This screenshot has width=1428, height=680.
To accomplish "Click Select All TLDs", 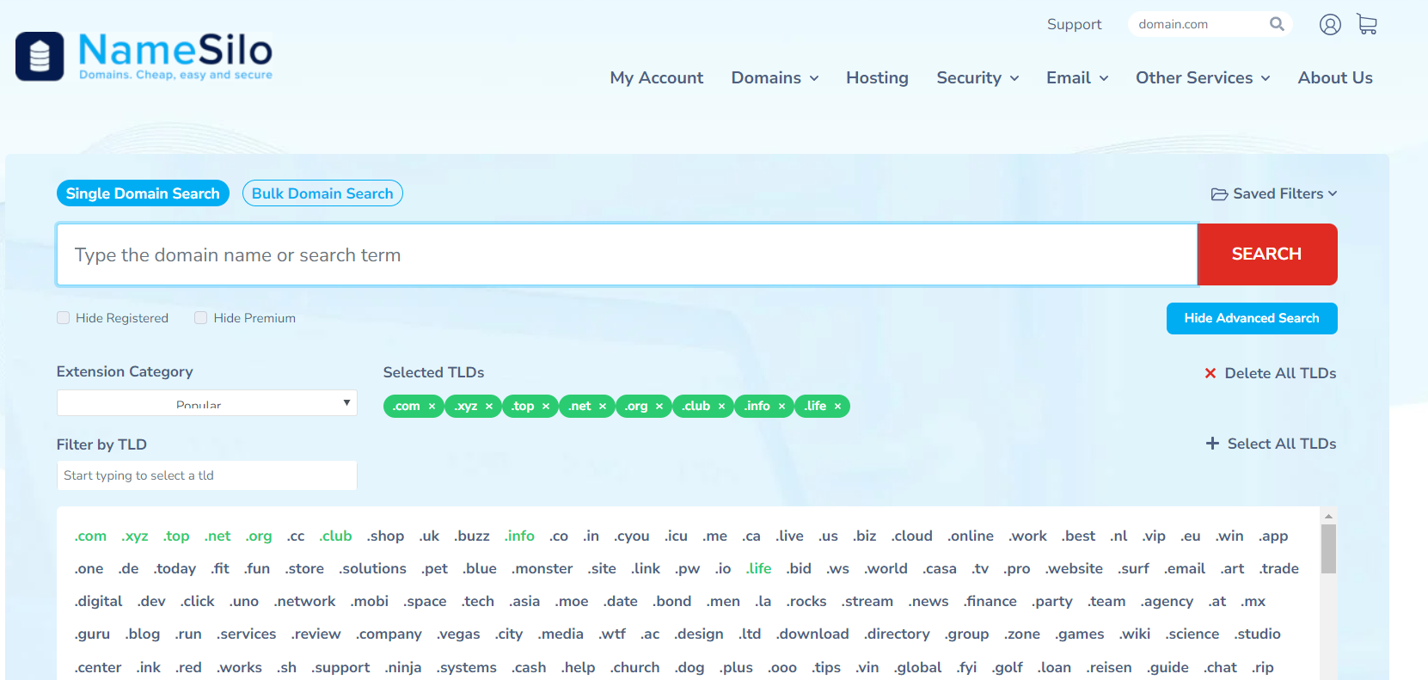I will click(x=1272, y=444).
